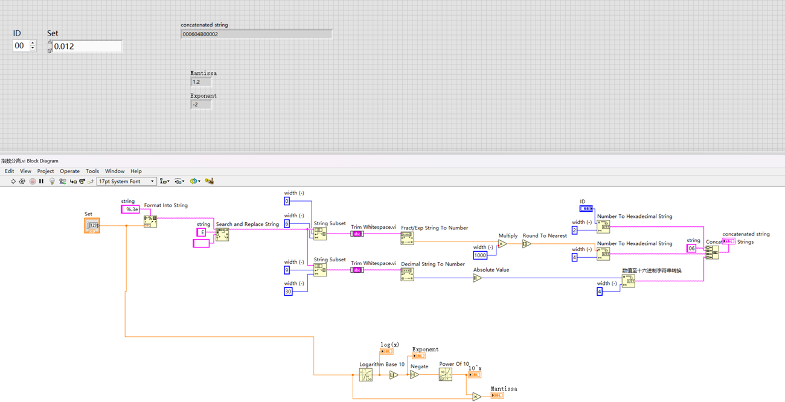Click the Step Into toolbar icon
This screenshot has width=785, height=402.
[x=72, y=181]
